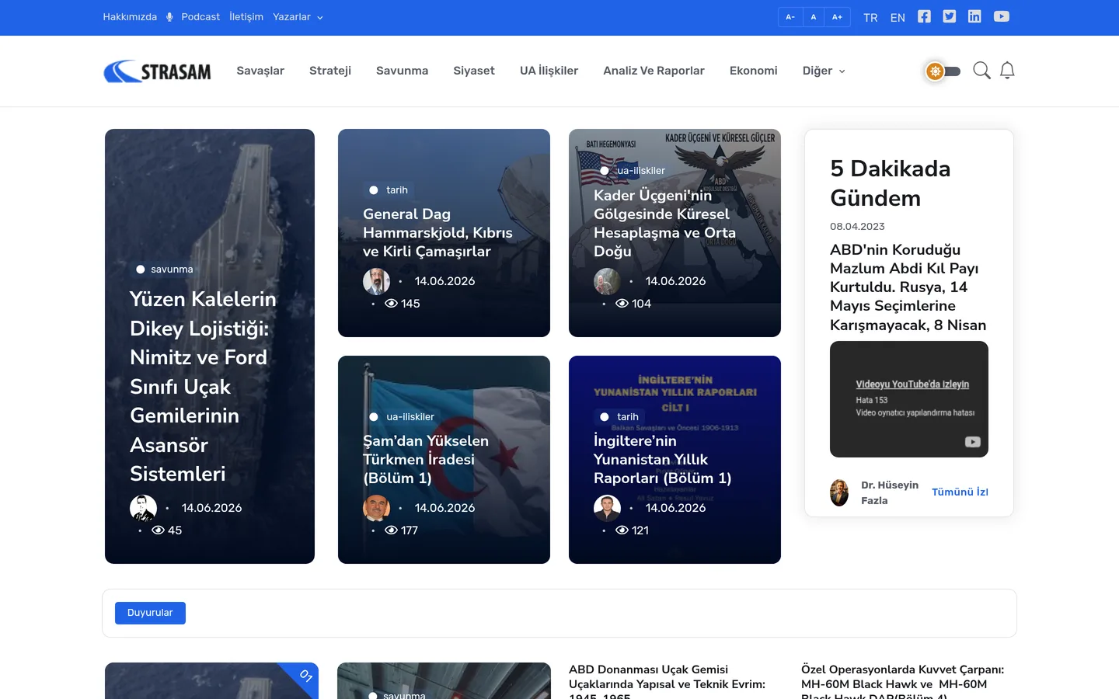Toggle dark mode switch

click(x=943, y=71)
